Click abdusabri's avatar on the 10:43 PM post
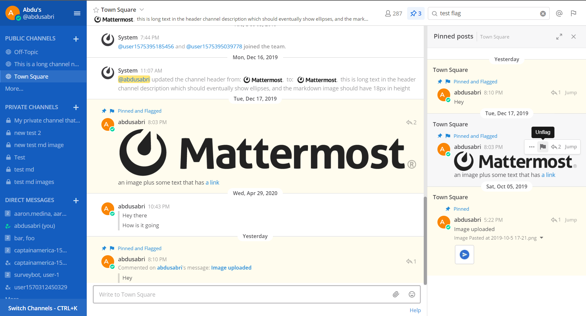586x316 pixels. tap(108, 209)
